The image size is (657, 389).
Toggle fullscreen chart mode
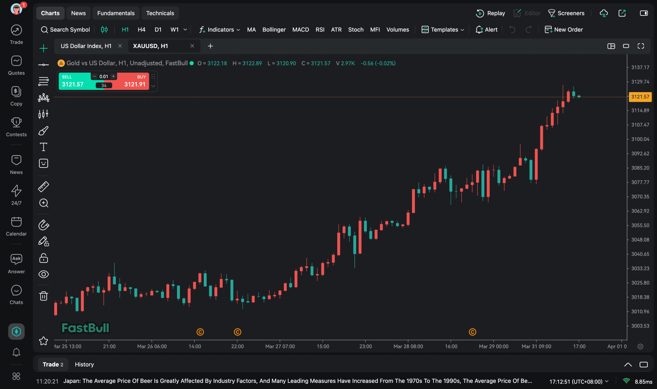(x=641, y=46)
